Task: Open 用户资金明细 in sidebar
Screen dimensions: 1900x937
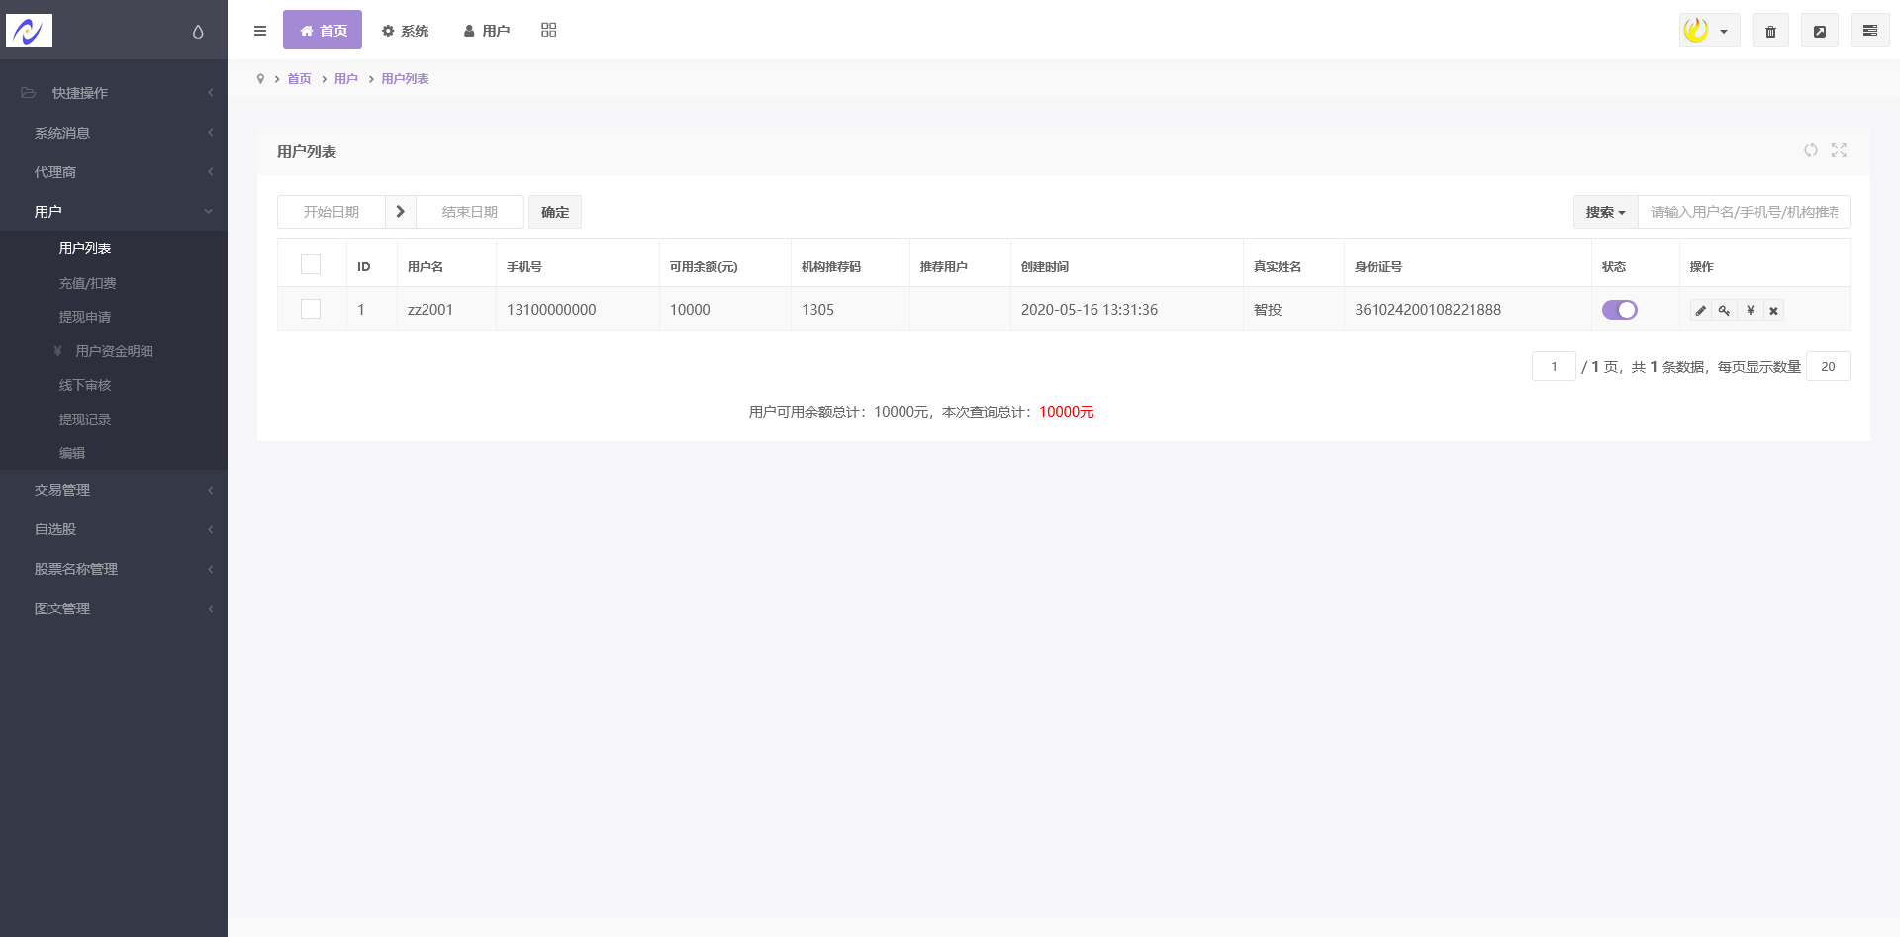Action: [114, 351]
